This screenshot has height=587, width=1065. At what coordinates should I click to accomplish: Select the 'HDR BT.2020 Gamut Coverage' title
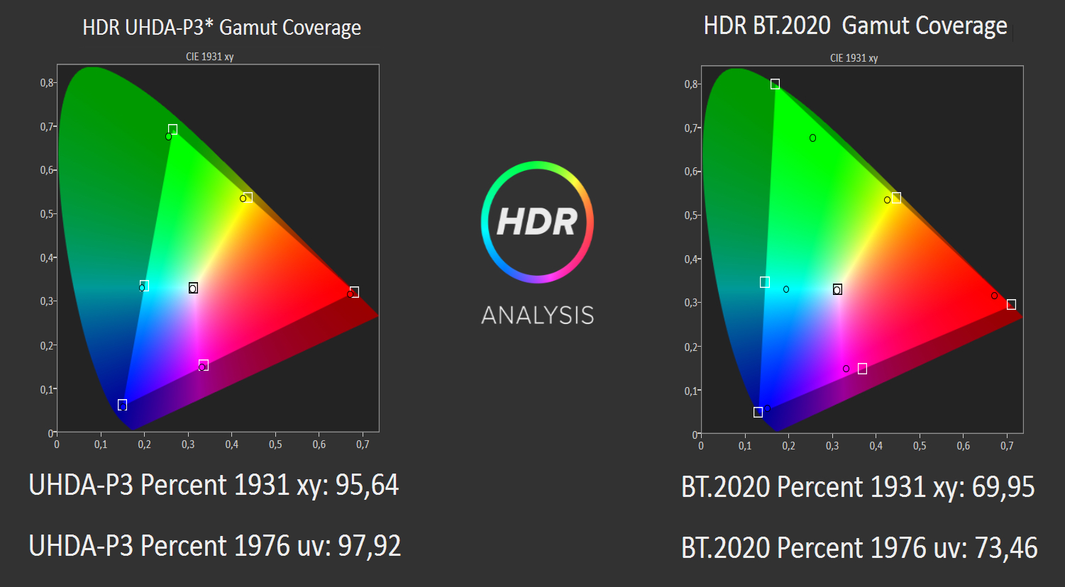point(856,26)
